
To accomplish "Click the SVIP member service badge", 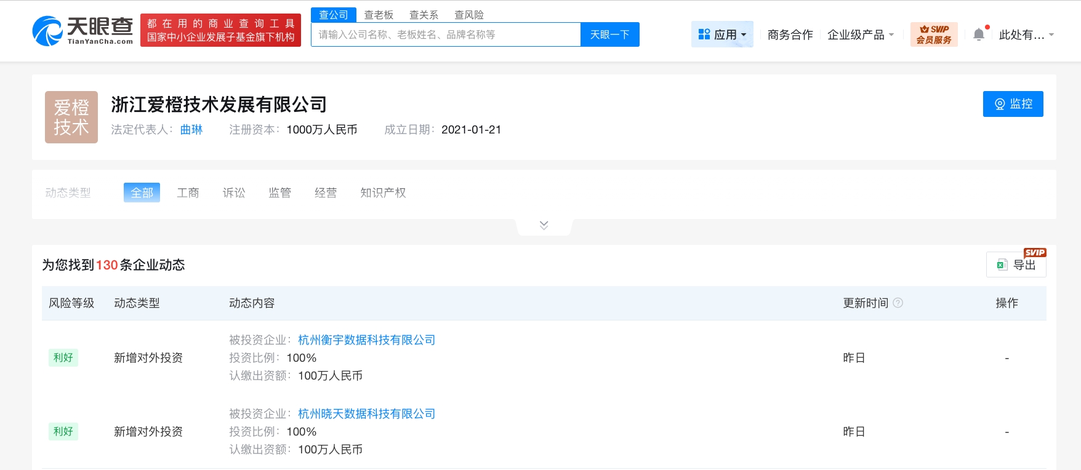I will (x=934, y=34).
